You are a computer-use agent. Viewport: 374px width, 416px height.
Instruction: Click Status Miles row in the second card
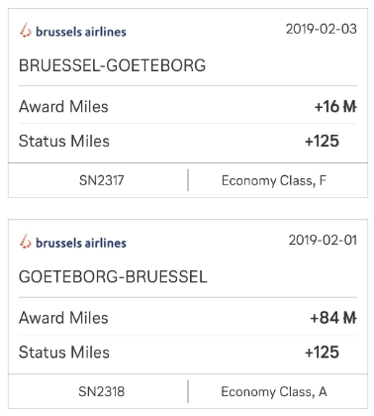coord(188,353)
